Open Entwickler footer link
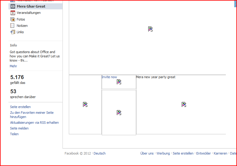Viewport: 237px width, 166px height. pos(203,153)
